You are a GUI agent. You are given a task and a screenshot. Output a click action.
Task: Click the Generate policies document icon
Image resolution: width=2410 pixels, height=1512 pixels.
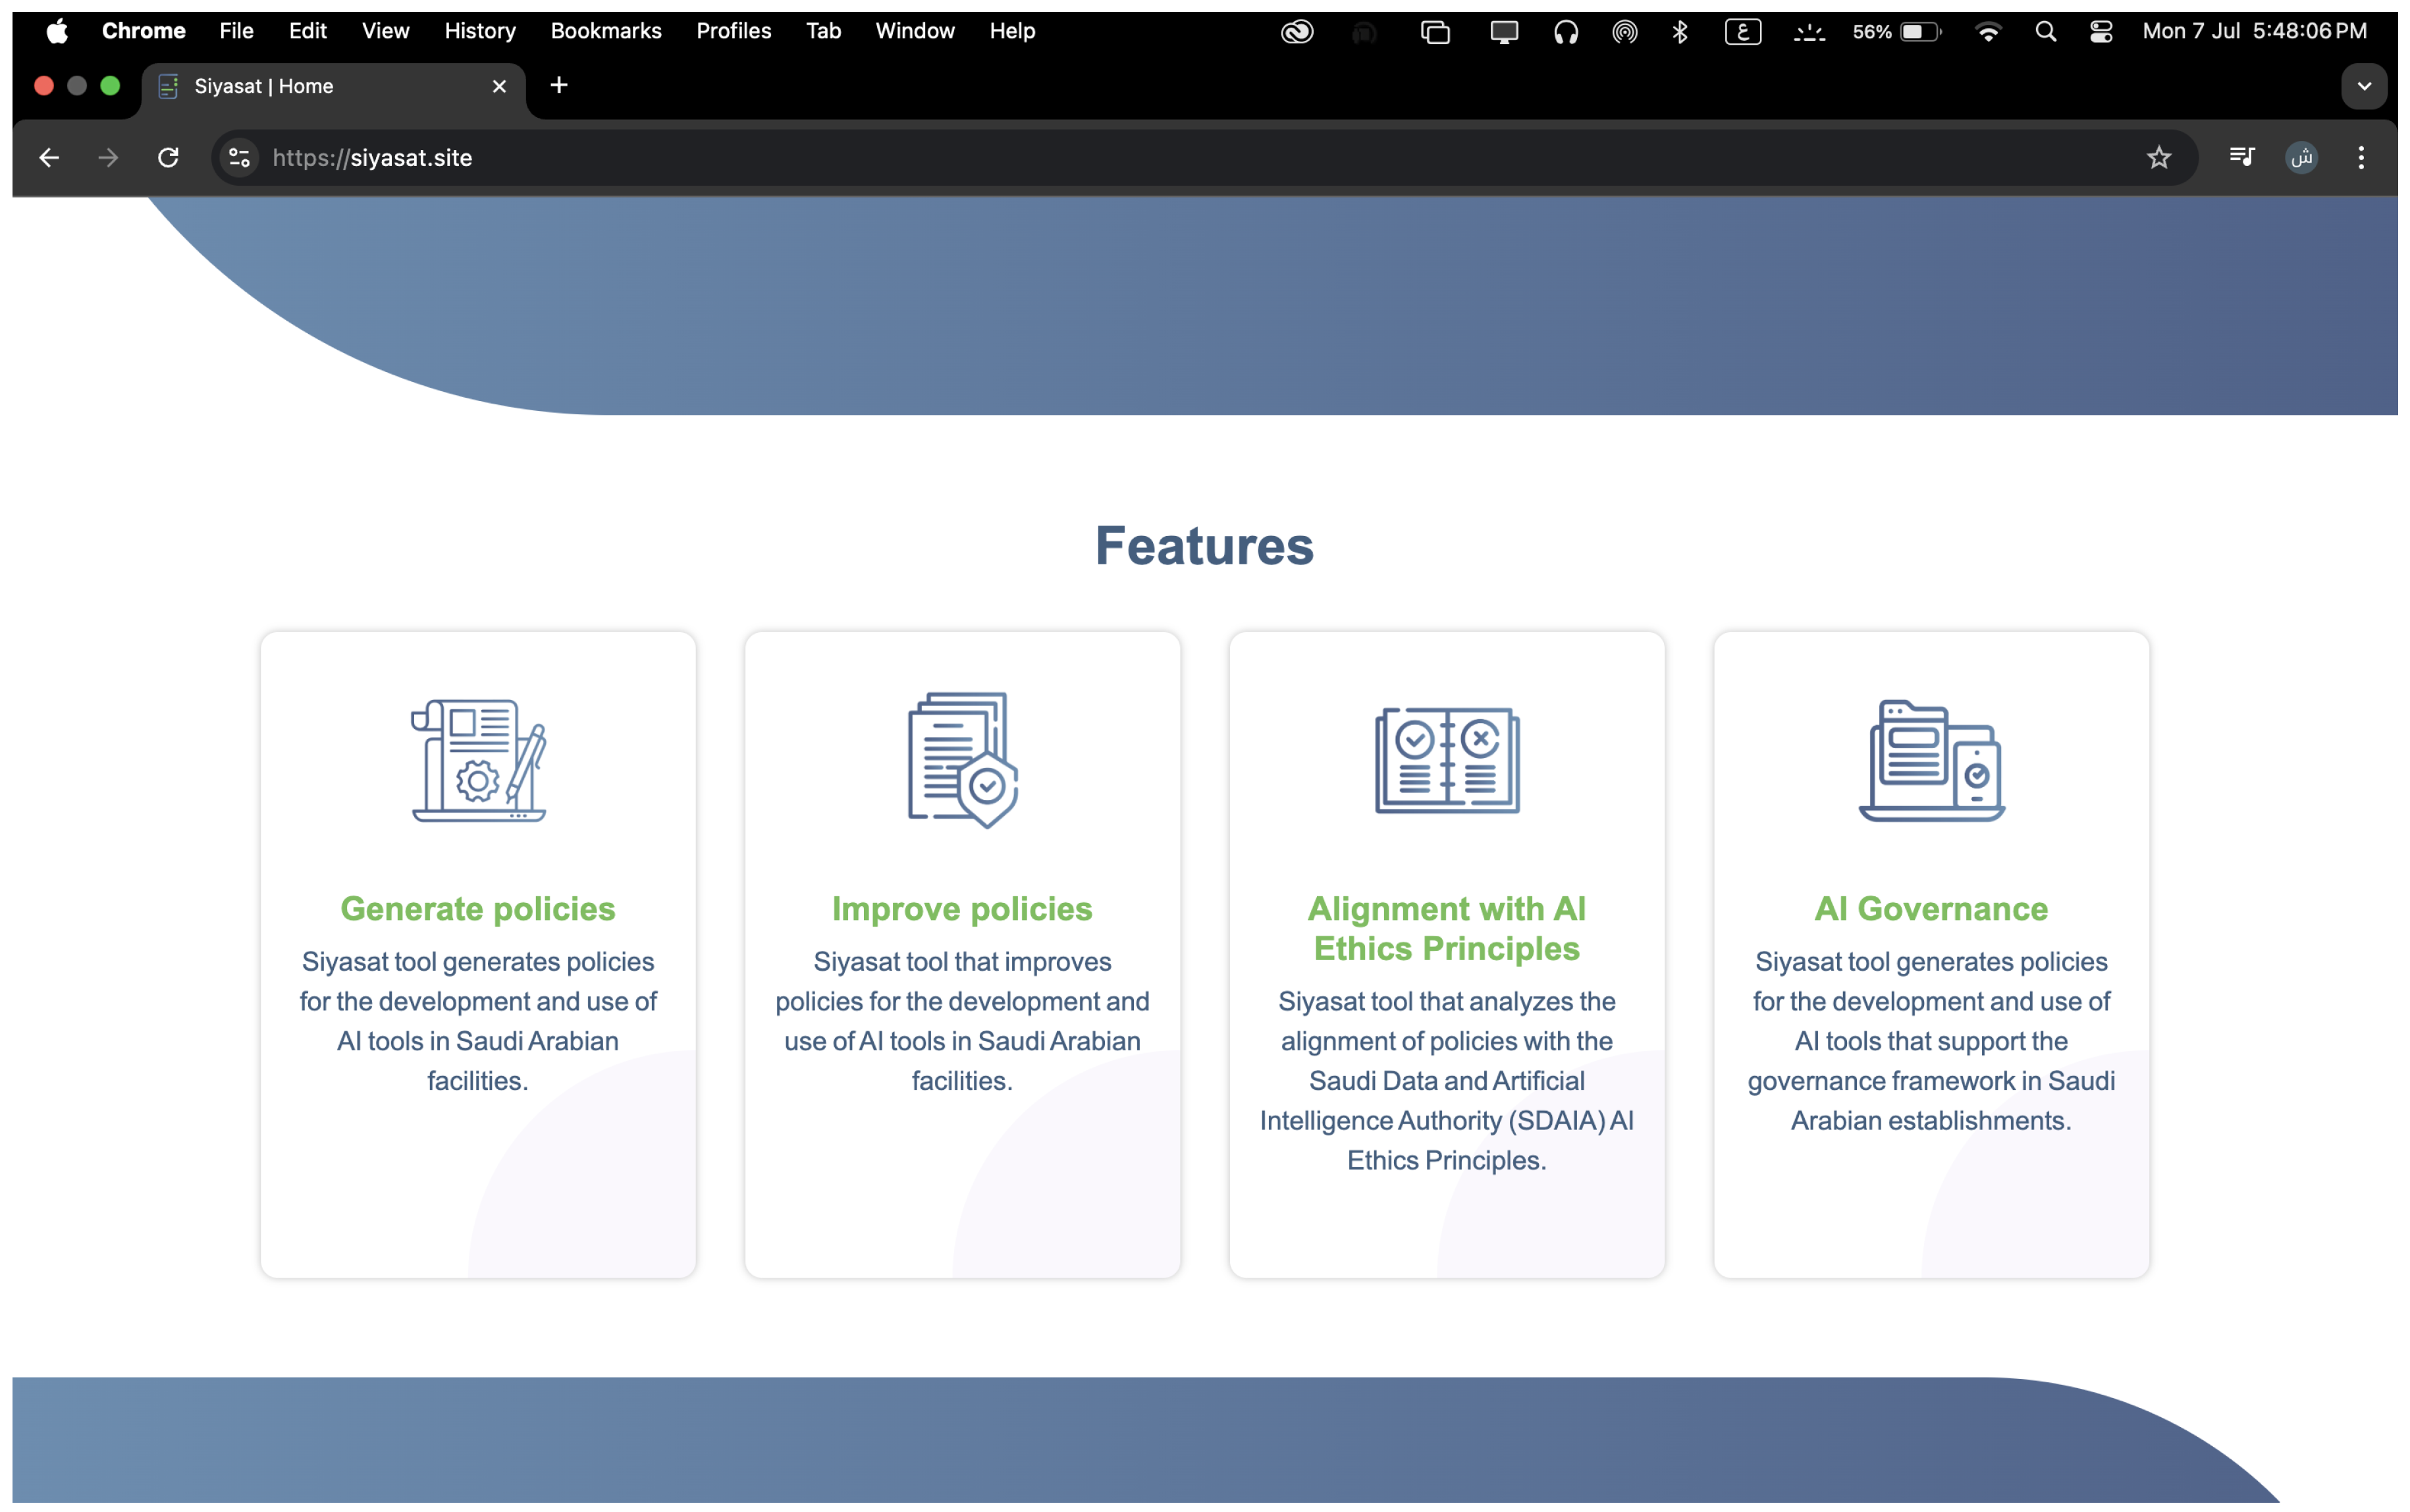478,760
